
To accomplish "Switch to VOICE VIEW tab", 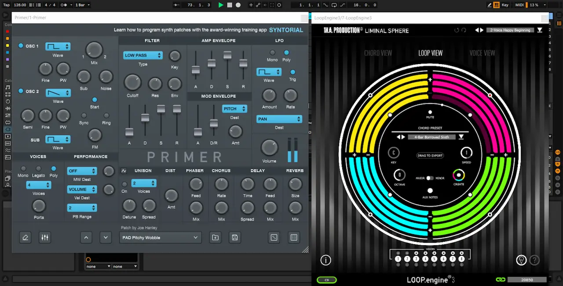I will pos(482,53).
